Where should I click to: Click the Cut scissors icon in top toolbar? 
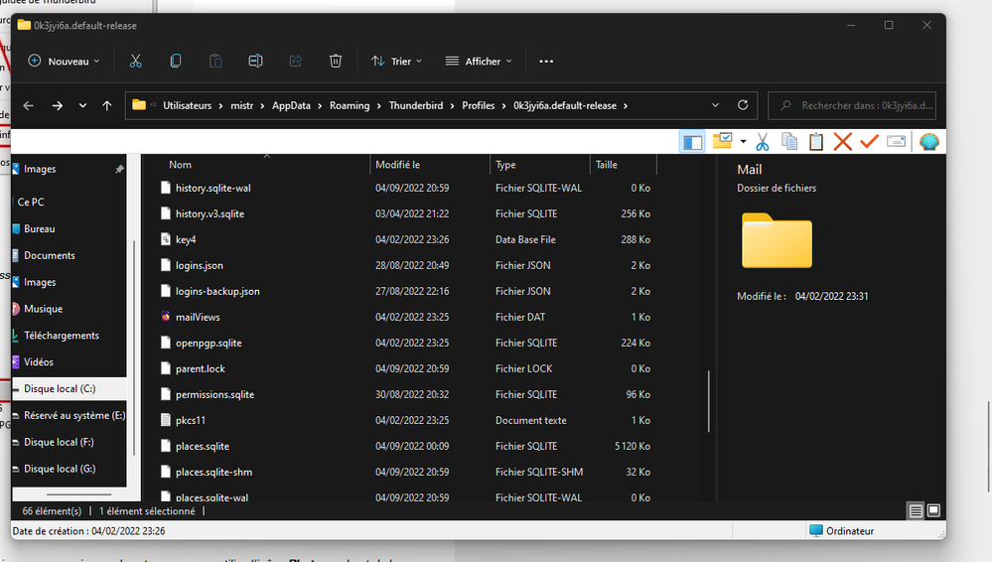coord(135,62)
